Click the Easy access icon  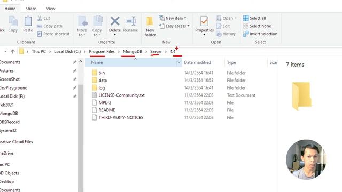tap(161, 26)
